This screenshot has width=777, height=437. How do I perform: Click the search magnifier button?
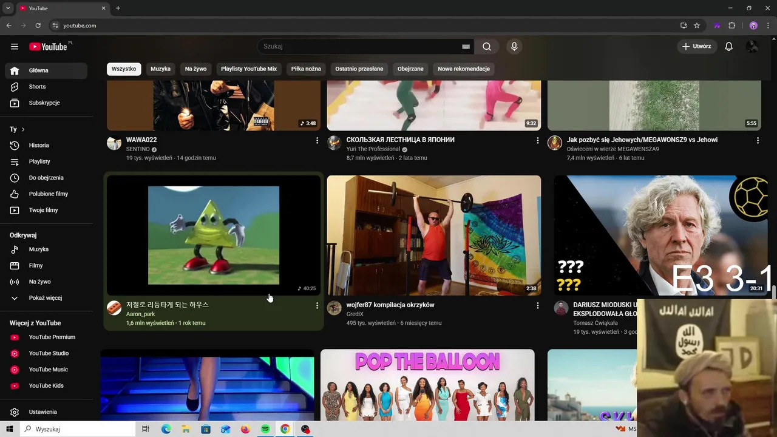tap(487, 47)
